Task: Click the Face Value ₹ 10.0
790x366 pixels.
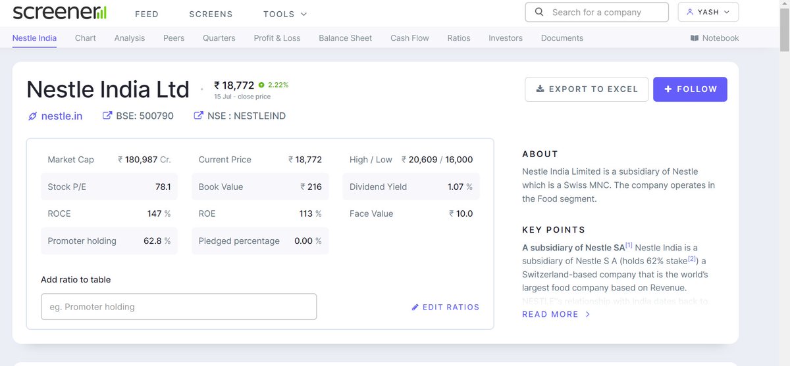Action: [461, 214]
